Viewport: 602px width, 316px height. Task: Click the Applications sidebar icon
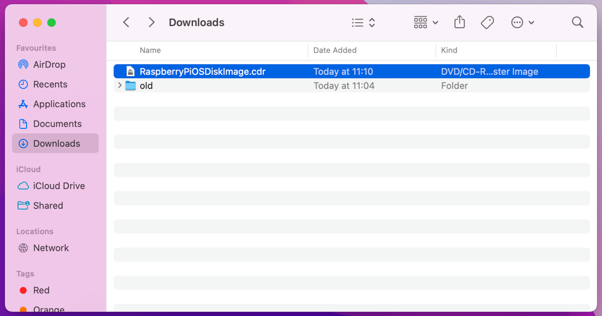pyautogui.click(x=23, y=104)
